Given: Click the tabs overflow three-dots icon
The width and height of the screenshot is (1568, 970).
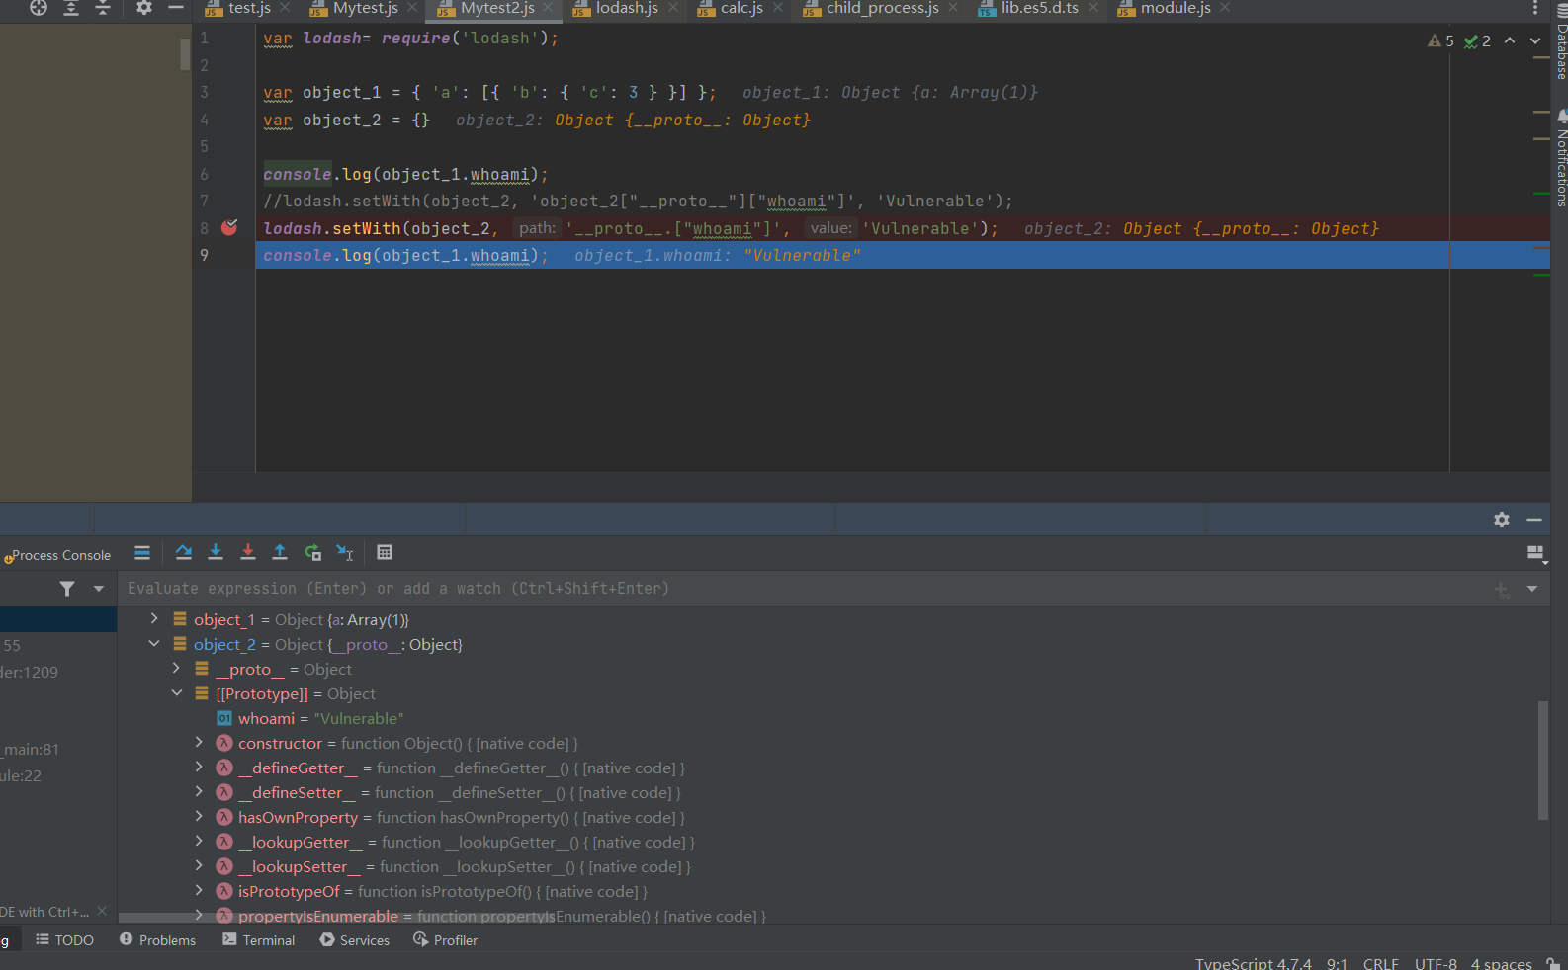Looking at the screenshot, I should pos(1535,8).
